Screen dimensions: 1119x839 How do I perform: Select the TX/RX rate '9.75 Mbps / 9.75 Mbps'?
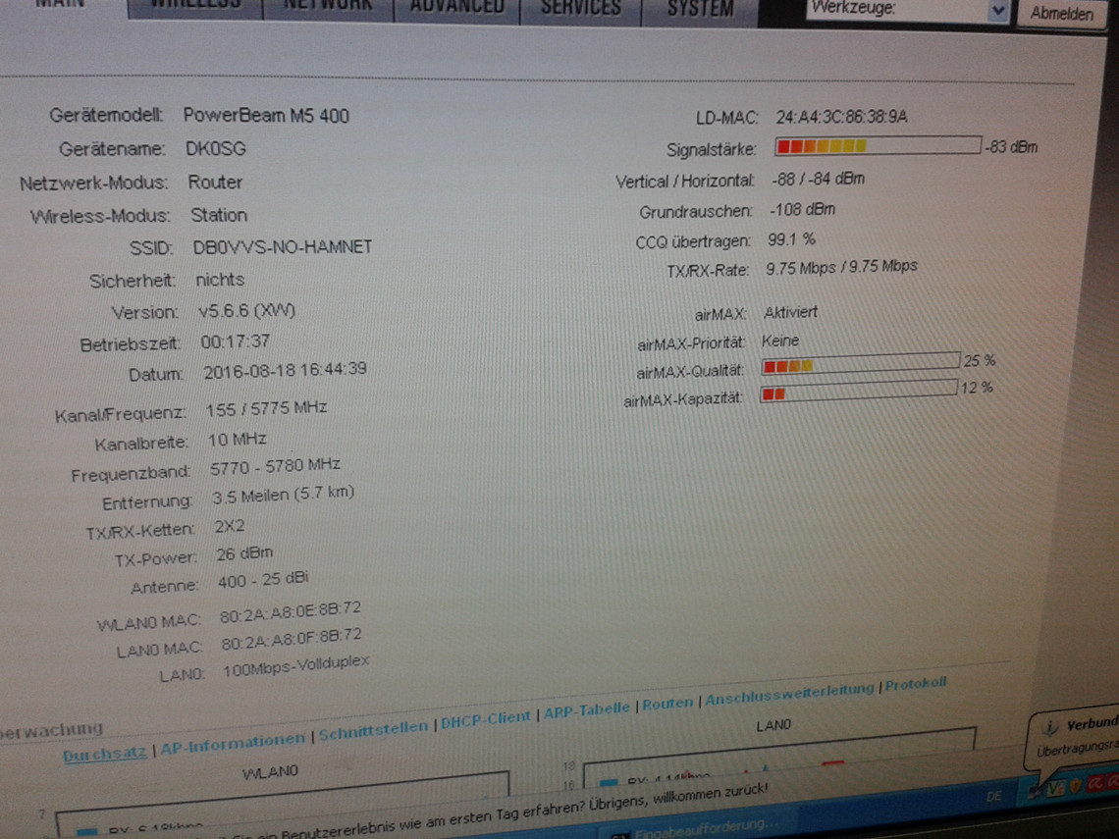[x=841, y=268]
